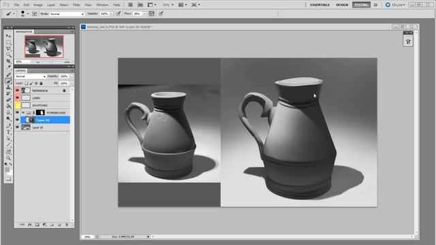Hide the LINES layer

coord(18,98)
